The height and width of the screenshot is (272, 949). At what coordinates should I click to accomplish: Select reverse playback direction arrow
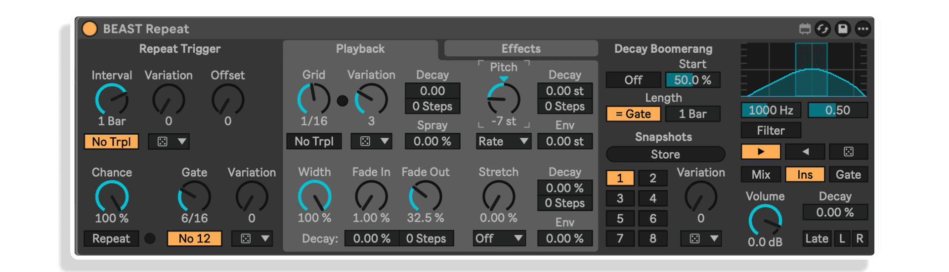[x=805, y=152]
